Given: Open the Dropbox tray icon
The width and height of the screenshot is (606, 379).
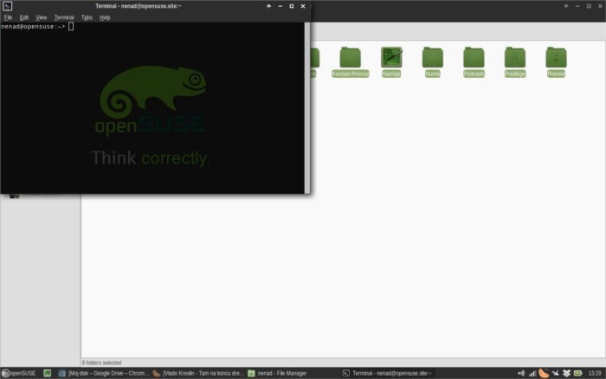Looking at the screenshot, I should (566, 373).
